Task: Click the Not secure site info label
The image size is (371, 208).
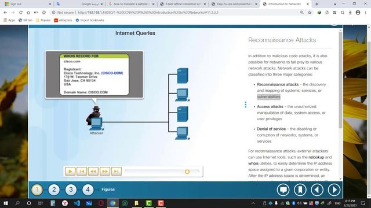Action: (63, 13)
